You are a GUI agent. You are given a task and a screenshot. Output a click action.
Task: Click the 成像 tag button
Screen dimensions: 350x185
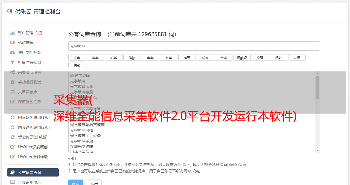click(x=205, y=57)
